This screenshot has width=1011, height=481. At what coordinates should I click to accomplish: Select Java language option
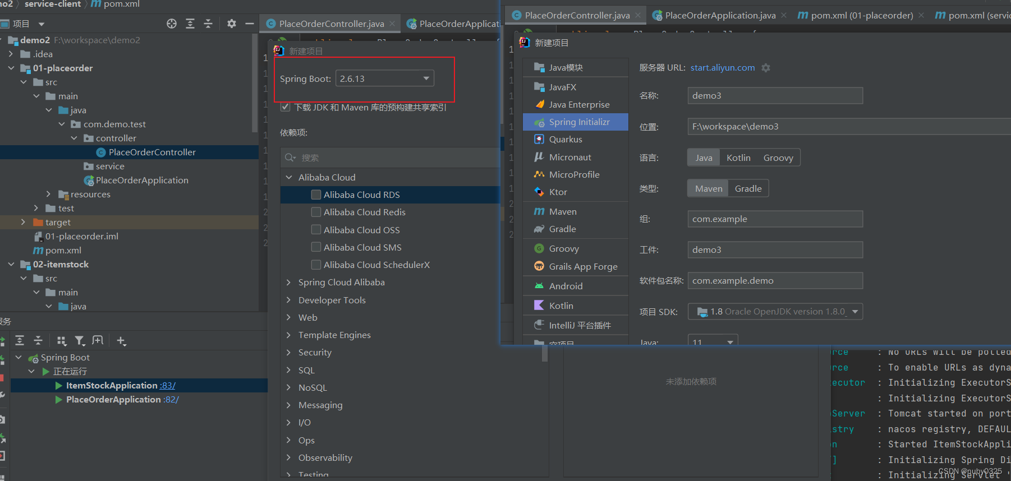click(704, 158)
